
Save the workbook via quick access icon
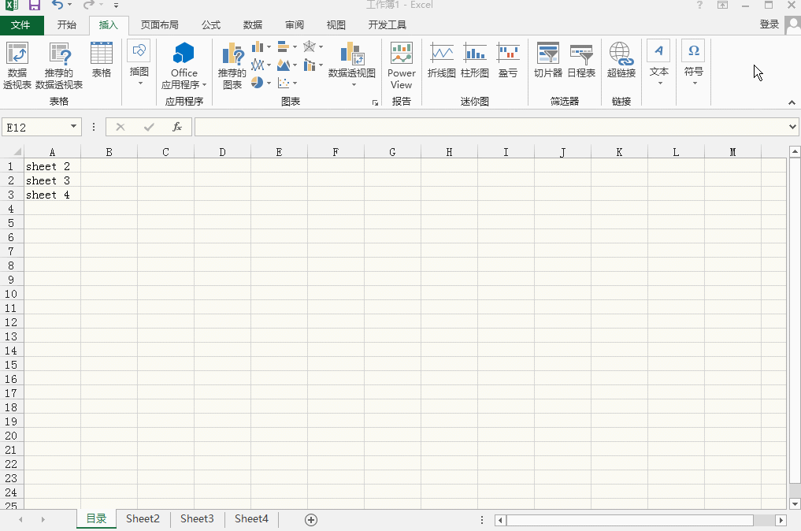34,6
